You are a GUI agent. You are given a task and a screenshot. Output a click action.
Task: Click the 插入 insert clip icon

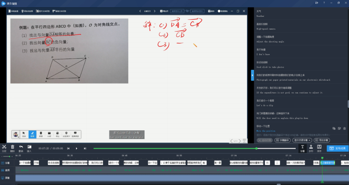[x=29, y=148]
